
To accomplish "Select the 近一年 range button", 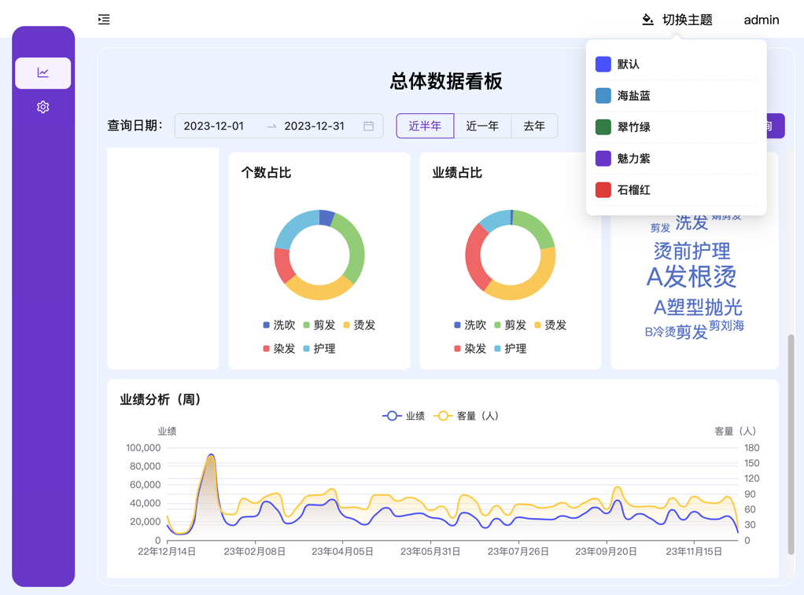I will [482, 126].
